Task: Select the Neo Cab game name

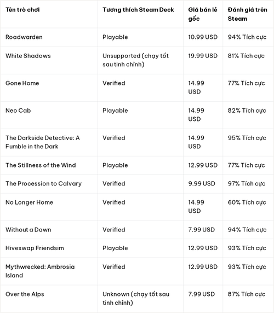Action: [x=18, y=111]
